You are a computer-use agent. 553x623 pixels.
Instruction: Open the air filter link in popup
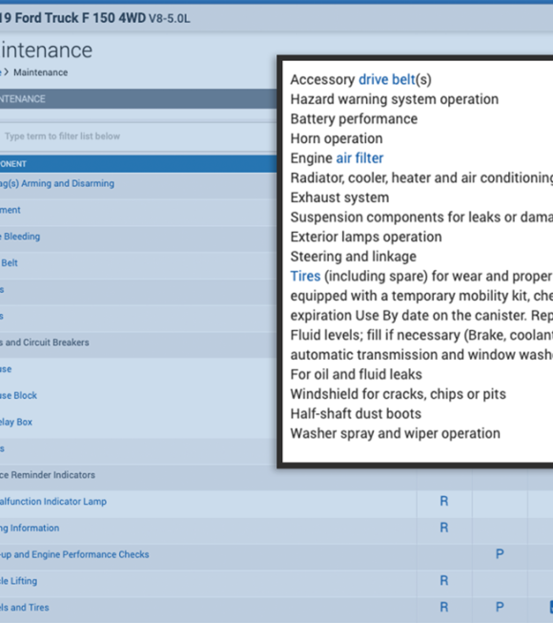click(359, 158)
